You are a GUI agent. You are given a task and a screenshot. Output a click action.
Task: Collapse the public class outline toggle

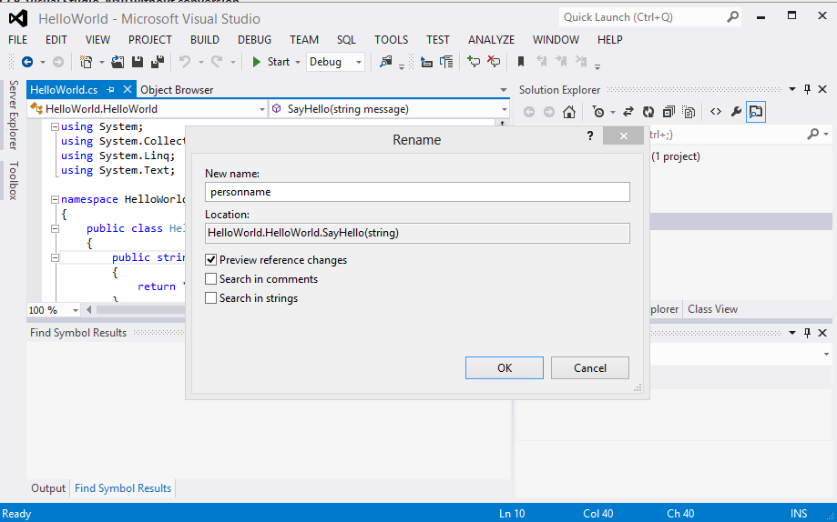pyautogui.click(x=55, y=229)
